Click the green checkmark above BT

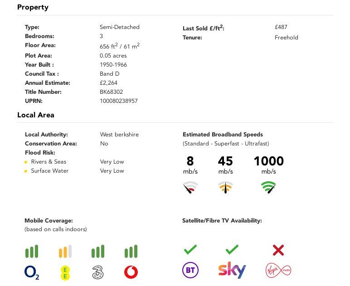[190, 250]
